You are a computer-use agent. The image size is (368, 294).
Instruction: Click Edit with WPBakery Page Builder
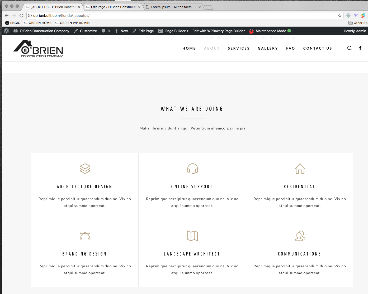(x=219, y=31)
